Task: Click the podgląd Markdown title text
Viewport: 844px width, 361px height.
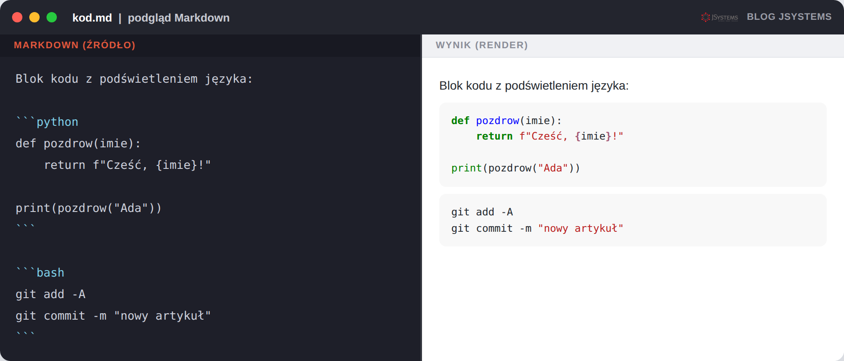Action: tap(179, 18)
